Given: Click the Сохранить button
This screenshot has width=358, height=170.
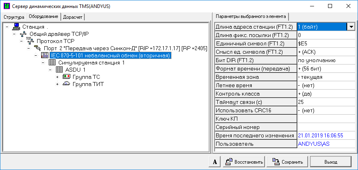Looking at the screenshot, I should [x=287, y=162].
